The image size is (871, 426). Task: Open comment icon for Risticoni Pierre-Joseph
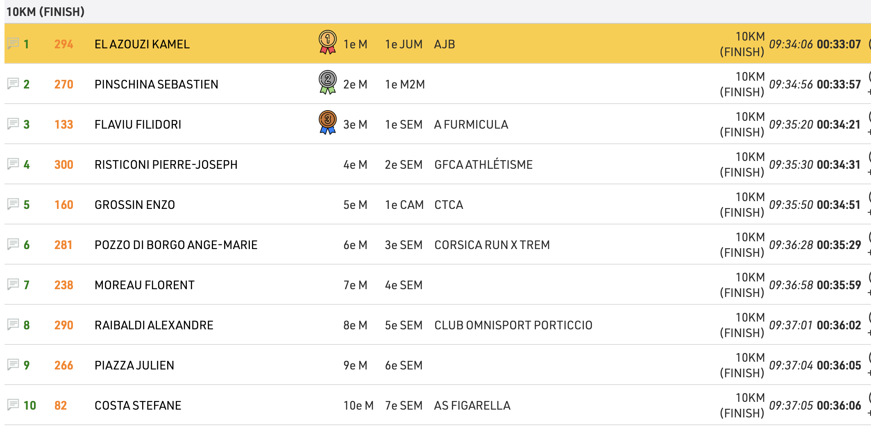click(x=13, y=164)
